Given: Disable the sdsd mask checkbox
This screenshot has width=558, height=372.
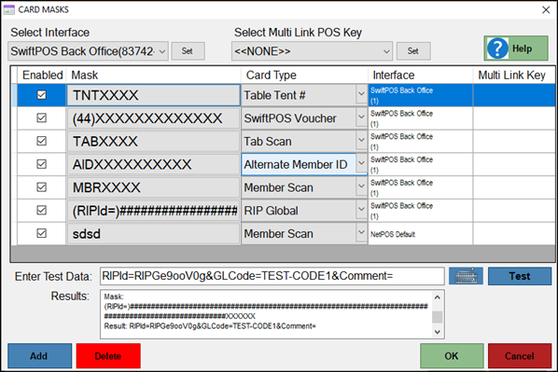Looking at the screenshot, I should point(42,233).
